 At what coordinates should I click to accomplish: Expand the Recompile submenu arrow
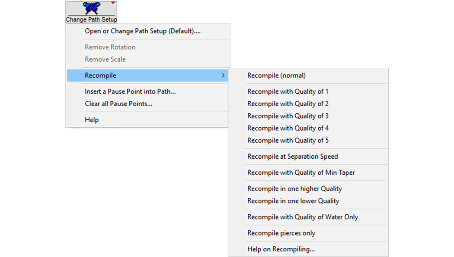[223, 75]
